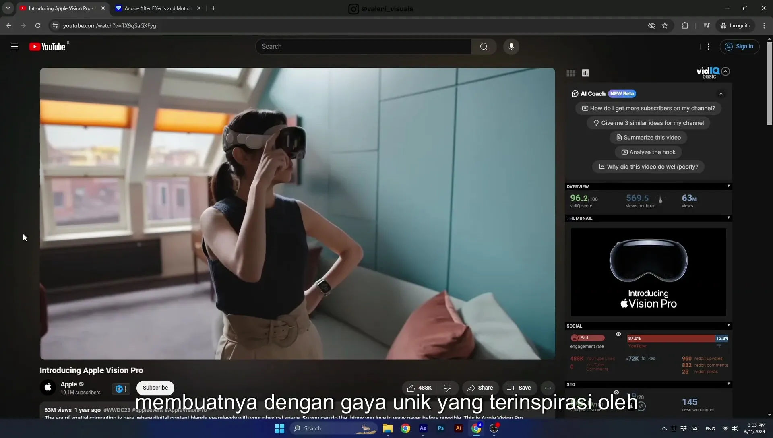The width and height of the screenshot is (773, 438).
Task: Switch to Adobe After Effects browser tab
Action: point(157,8)
